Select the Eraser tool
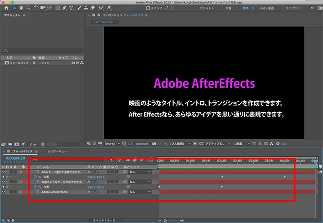This screenshot has height=223, width=323. click(93, 8)
